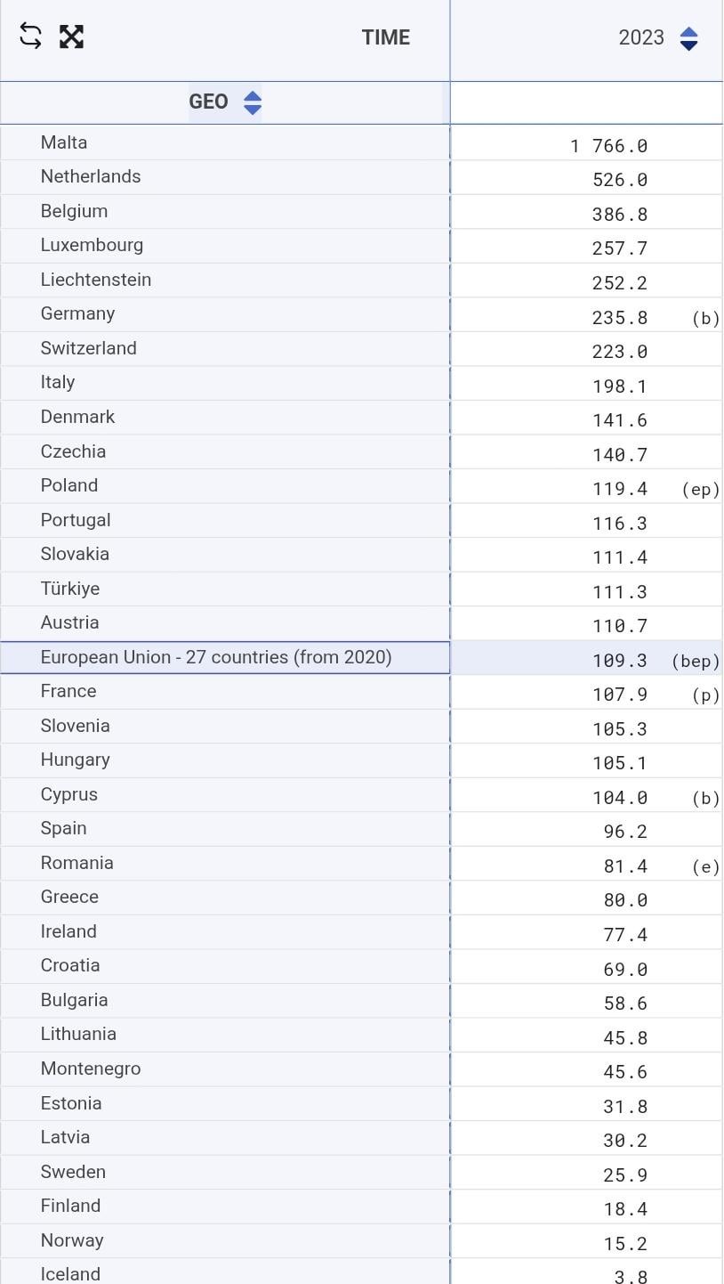Sort rows by GEO column arrows

tap(253, 102)
